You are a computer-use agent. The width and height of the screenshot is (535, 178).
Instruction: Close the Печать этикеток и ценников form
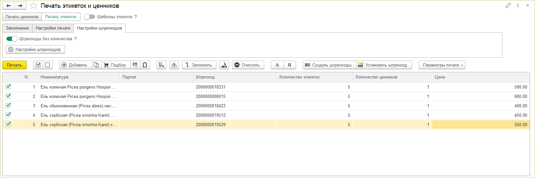528,6
